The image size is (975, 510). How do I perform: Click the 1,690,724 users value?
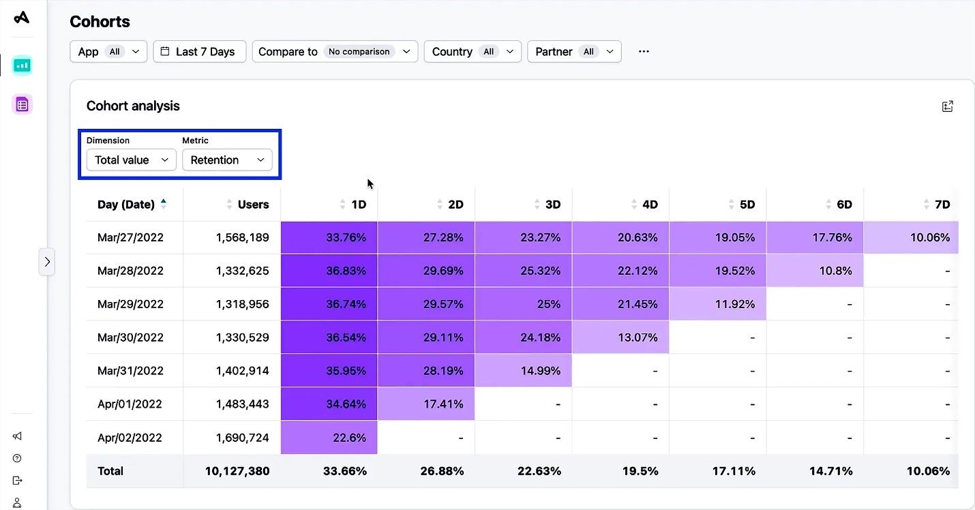click(x=242, y=438)
